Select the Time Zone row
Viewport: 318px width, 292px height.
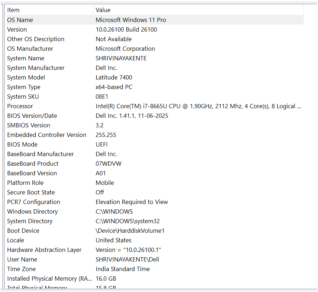(155, 269)
